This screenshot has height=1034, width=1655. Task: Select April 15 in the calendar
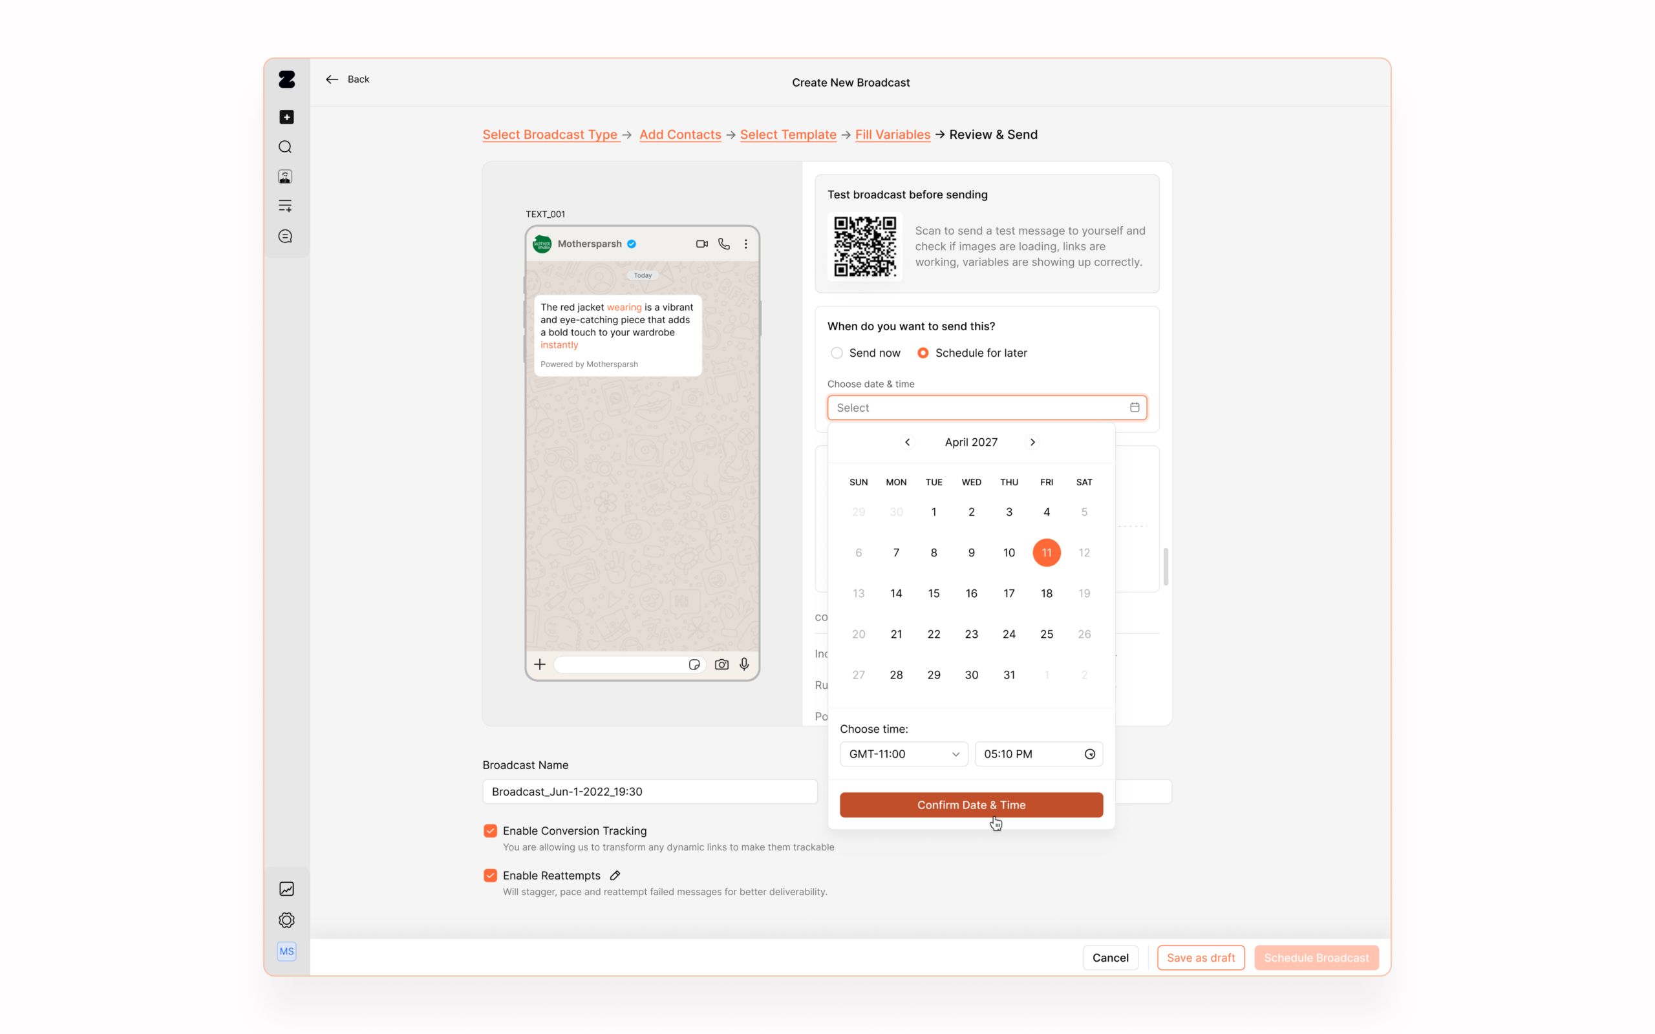click(x=934, y=593)
